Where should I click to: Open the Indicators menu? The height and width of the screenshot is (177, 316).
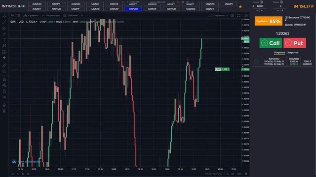tap(51, 15)
